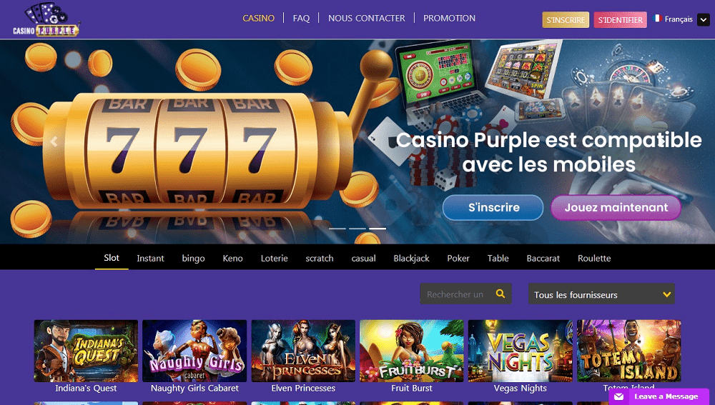Viewport: 715px width, 405px height.
Task: Open the Français language dropdown arrow
Action: point(703,19)
